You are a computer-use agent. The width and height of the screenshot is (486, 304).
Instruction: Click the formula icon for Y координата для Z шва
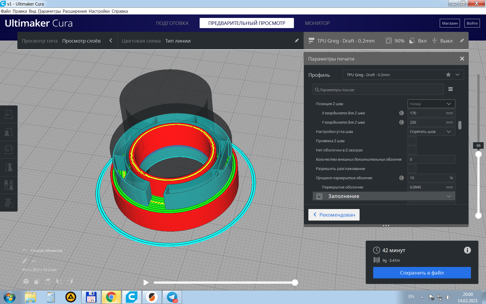402,122
